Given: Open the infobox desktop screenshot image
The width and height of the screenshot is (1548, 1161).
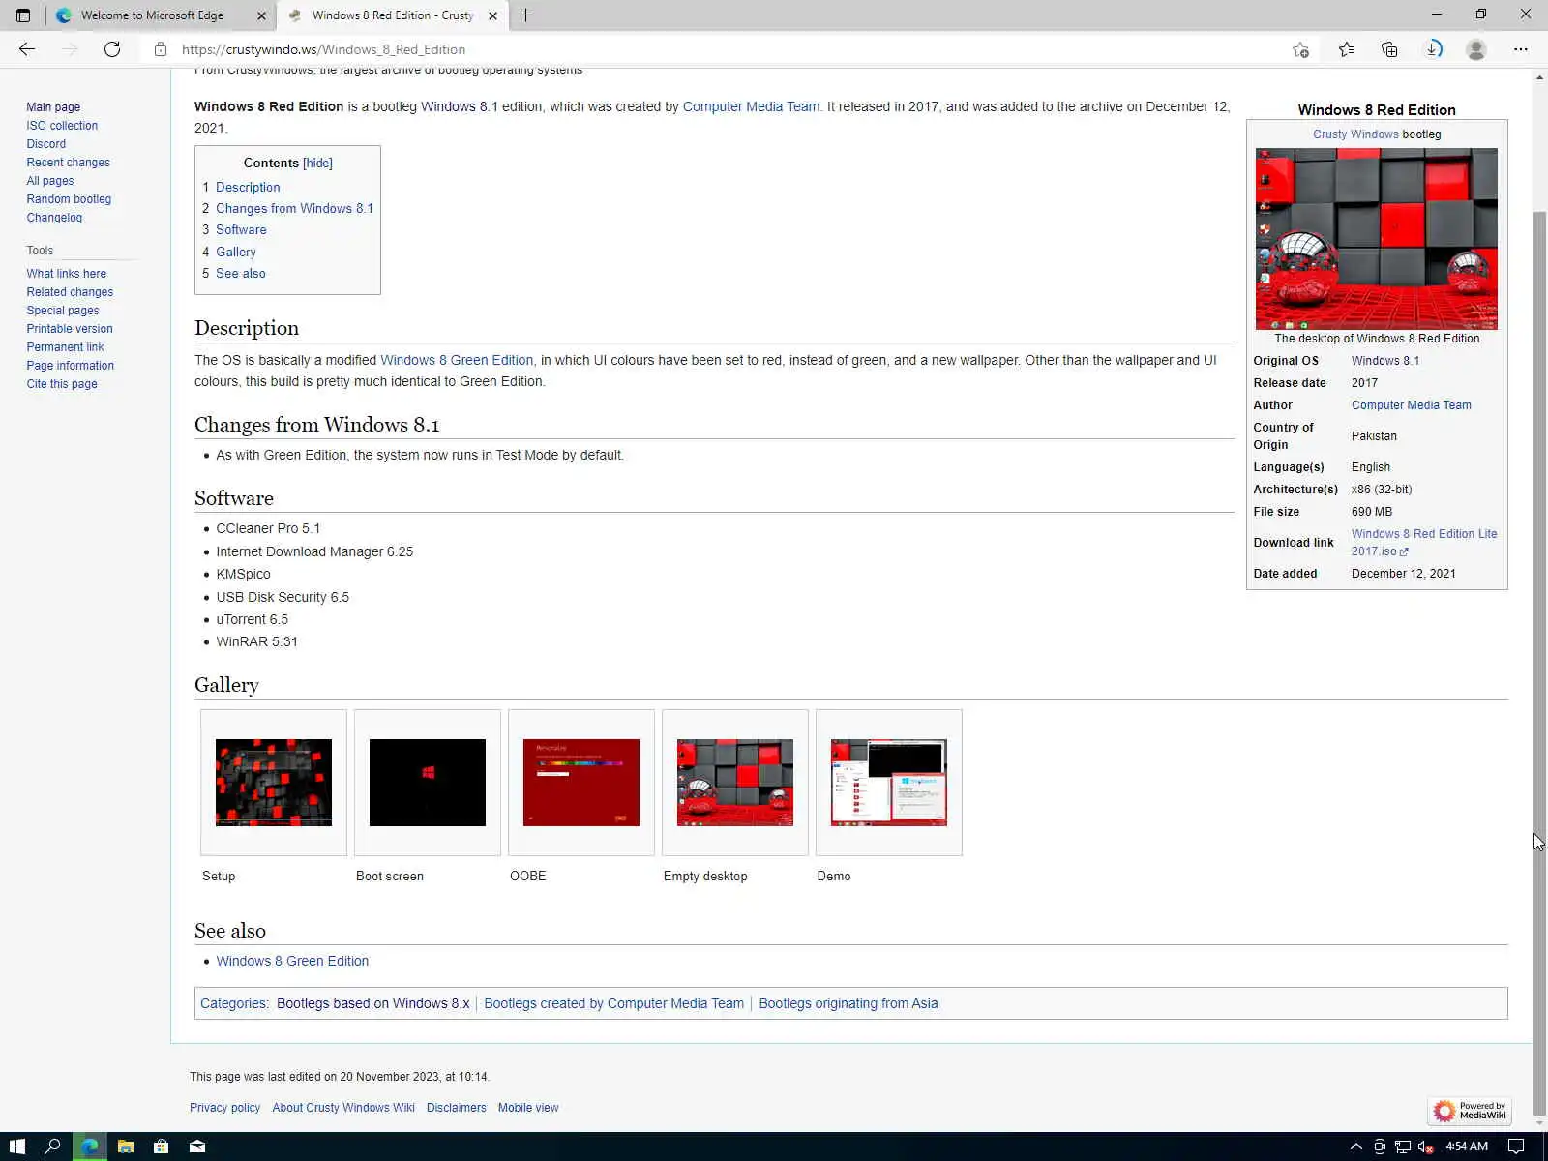Looking at the screenshot, I should pyautogui.click(x=1377, y=239).
